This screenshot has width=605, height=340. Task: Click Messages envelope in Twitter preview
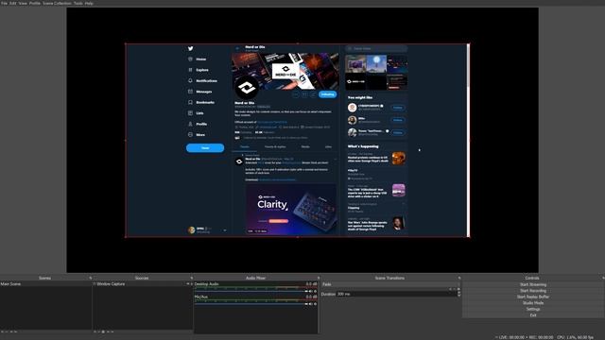point(190,92)
